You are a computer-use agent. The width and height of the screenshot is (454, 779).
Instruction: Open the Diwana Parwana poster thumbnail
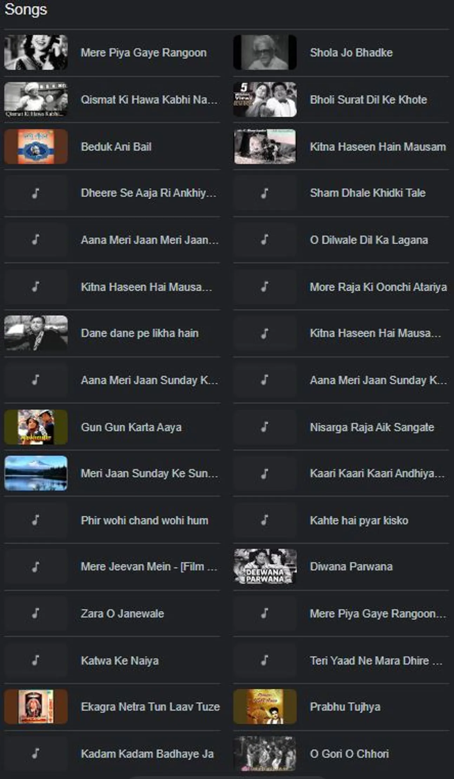[265, 566]
